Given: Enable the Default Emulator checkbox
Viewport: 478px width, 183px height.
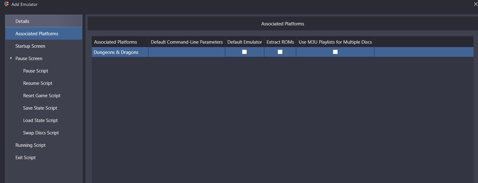Looking at the screenshot, I should pyautogui.click(x=244, y=52).
